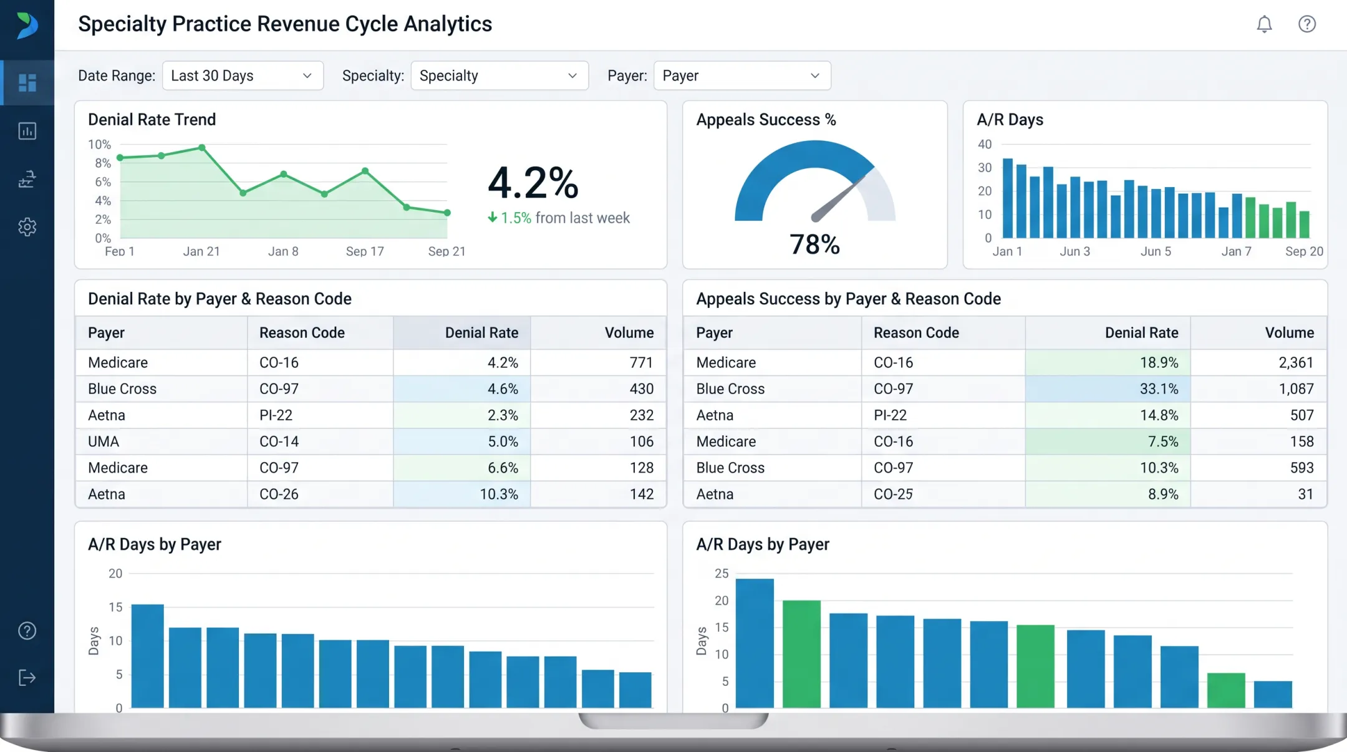Screen dimensions: 1347x752
Task: Open settings via the gear icon
Action: pyautogui.click(x=27, y=227)
